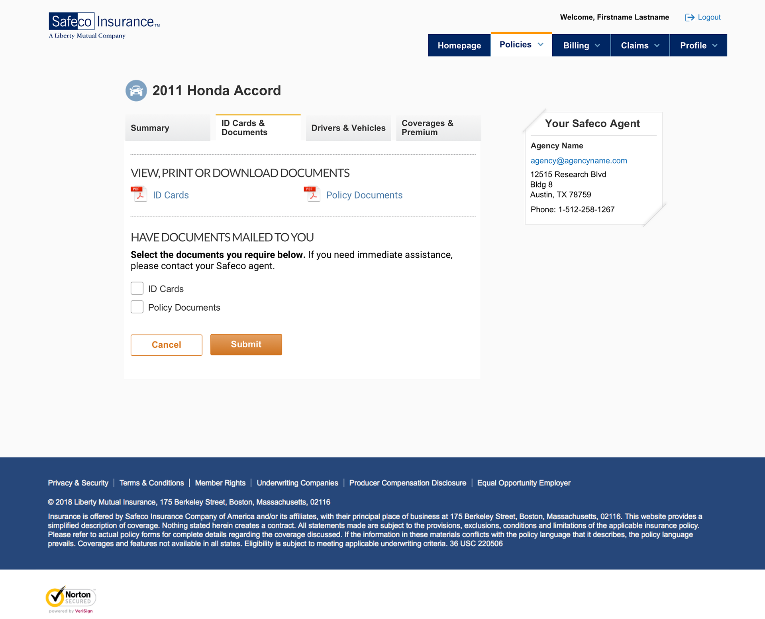
Task: Switch to the Drivers & Vehicles tab
Action: click(x=348, y=128)
